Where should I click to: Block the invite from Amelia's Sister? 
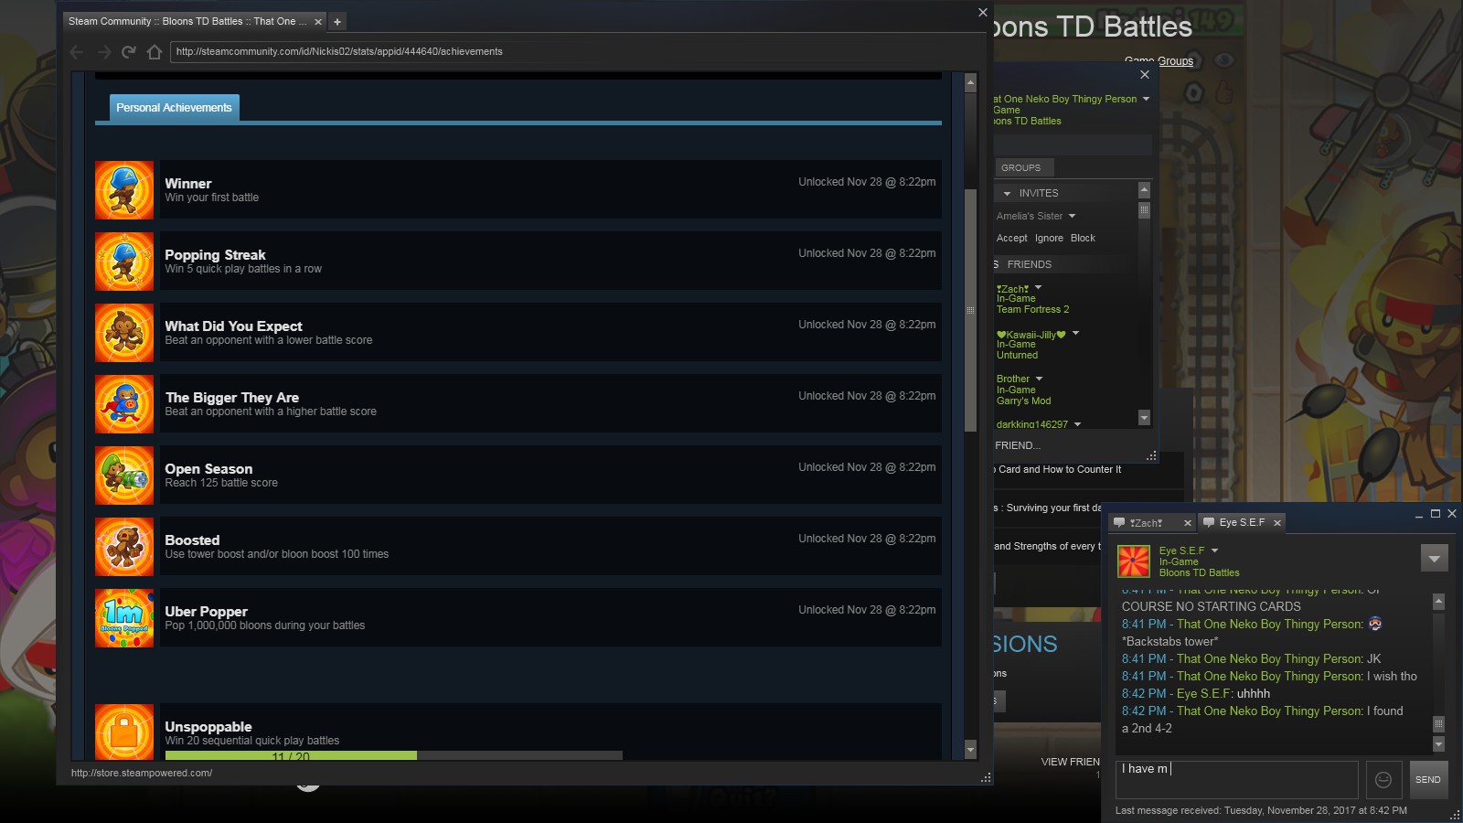point(1083,238)
